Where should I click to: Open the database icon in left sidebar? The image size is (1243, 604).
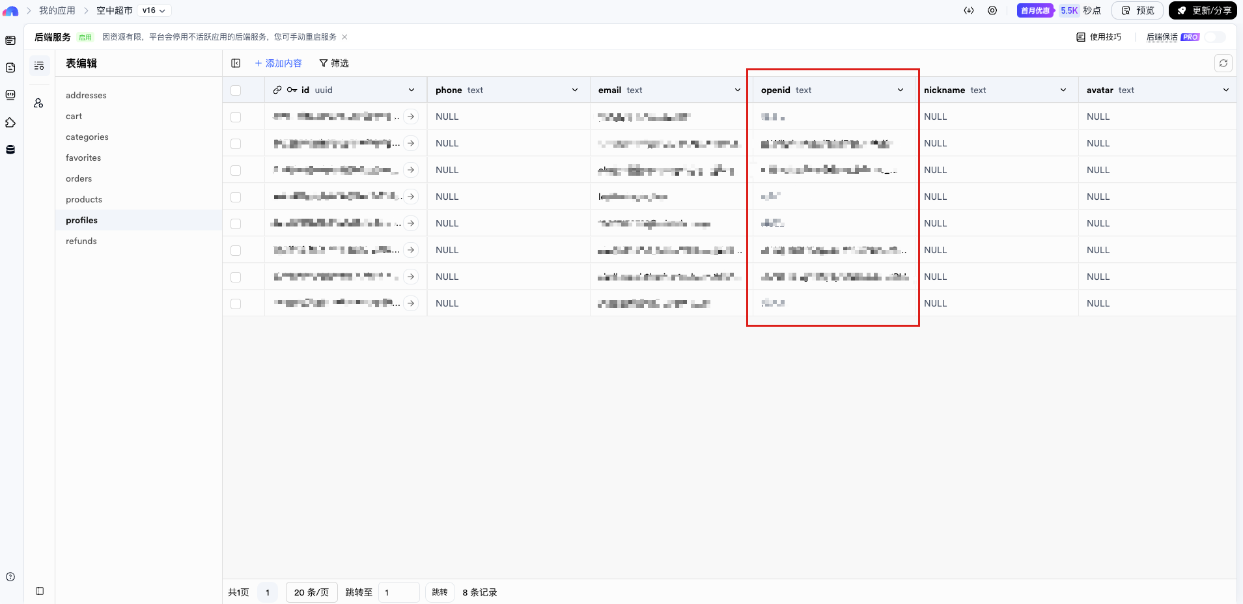[x=10, y=150]
